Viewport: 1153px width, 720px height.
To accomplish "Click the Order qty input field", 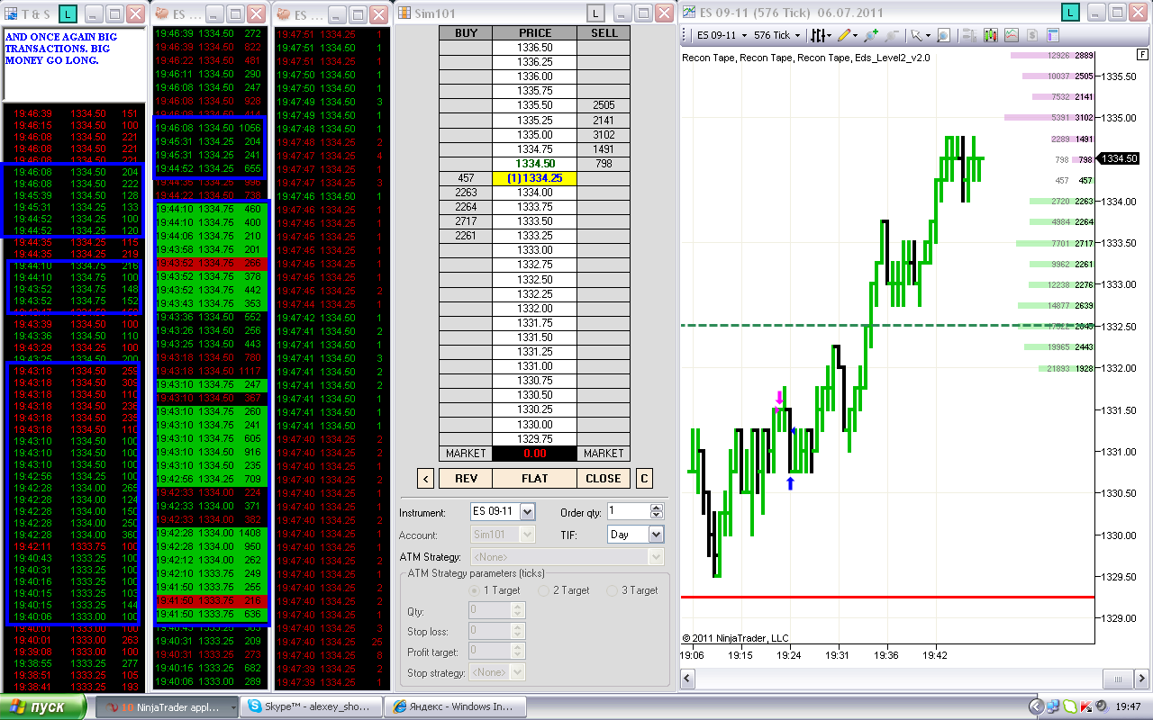I will pyautogui.click(x=629, y=511).
